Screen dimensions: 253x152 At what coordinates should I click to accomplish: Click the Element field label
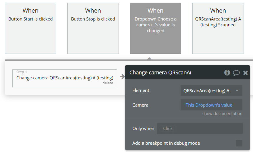click(x=141, y=90)
